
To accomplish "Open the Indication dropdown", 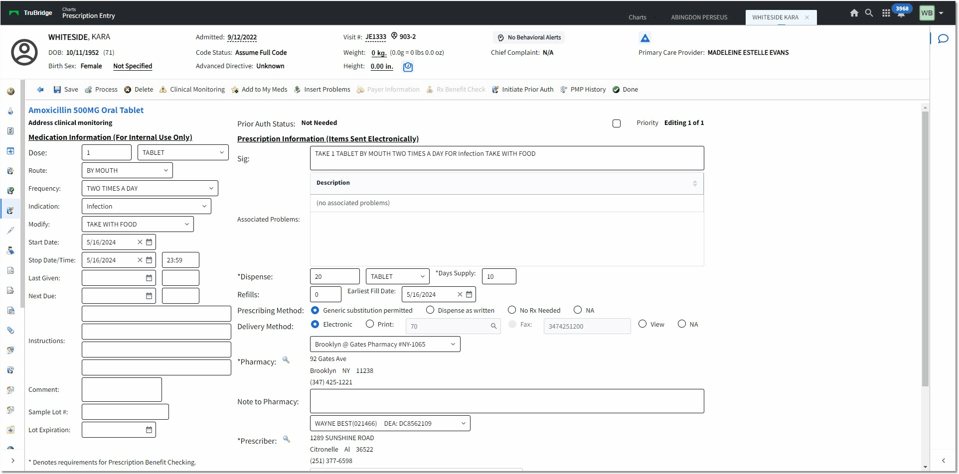I will coord(147,206).
